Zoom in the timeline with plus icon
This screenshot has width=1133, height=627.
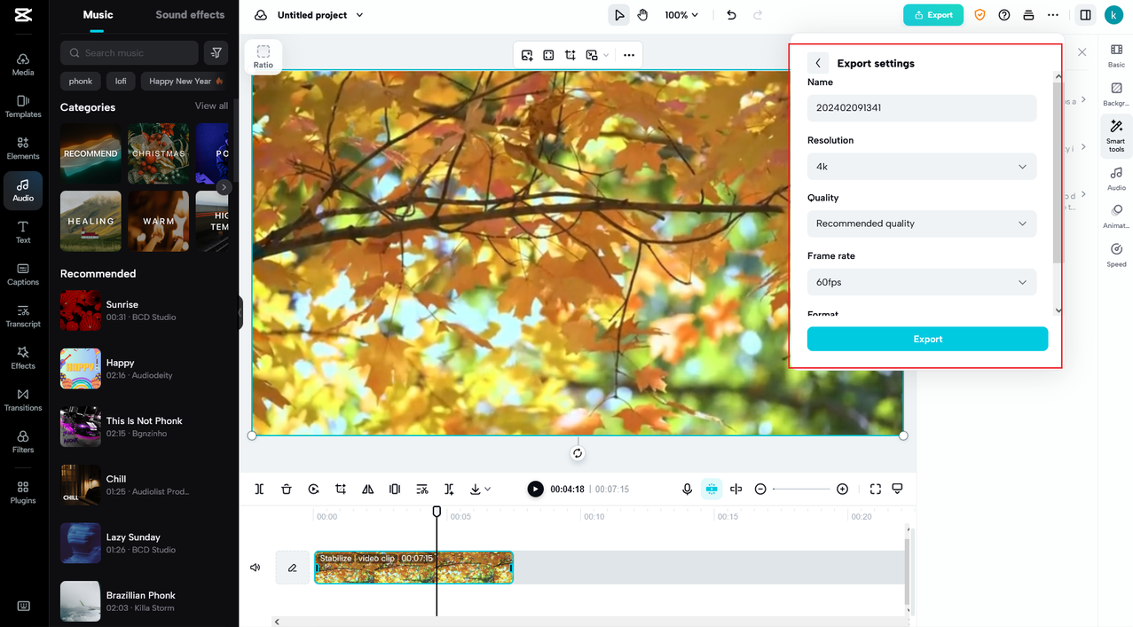tap(842, 489)
